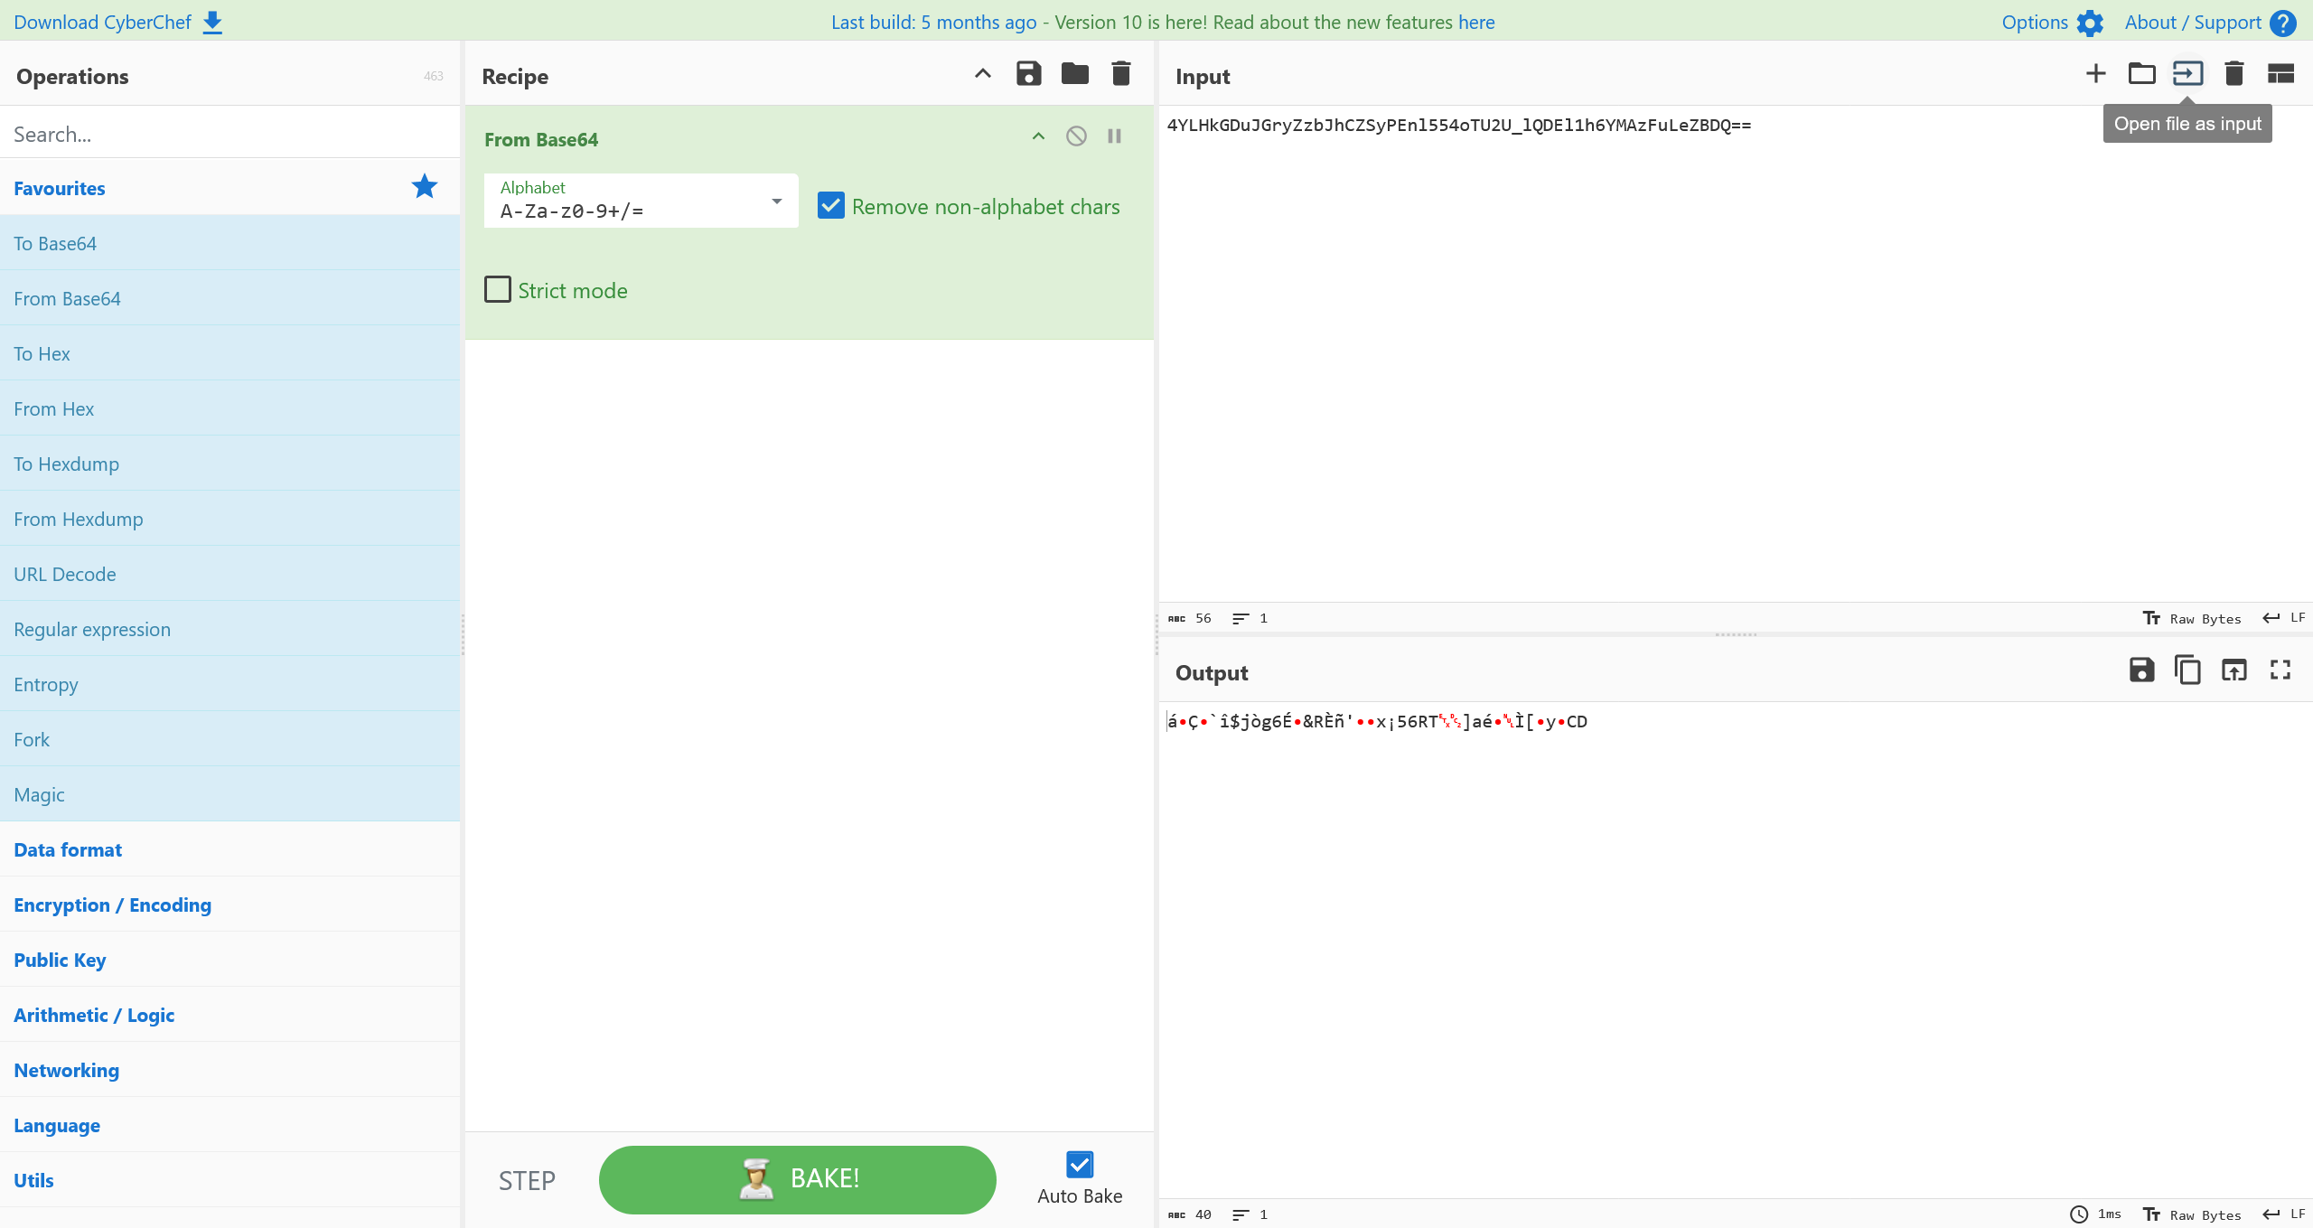The height and width of the screenshot is (1228, 2313).
Task: Open the Encryption / Encoding category
Action: click(x=112, y=905)
